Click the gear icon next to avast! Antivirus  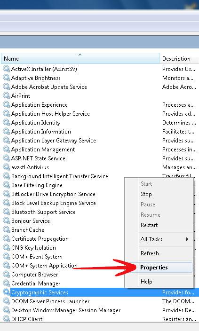pyautogui.click(x=6, y=167)
